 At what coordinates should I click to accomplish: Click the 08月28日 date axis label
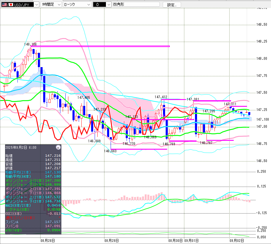click(x=48, y=240)
